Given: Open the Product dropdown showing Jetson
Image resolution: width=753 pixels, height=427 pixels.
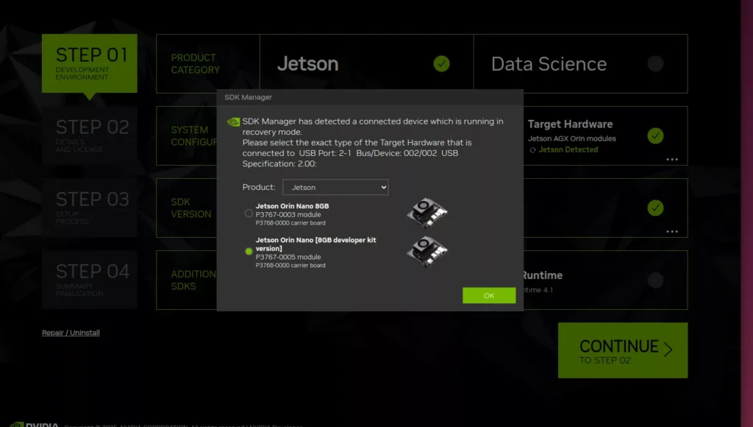Looking at the screenshot, I should pyautogui.click(x=335, y=188).
